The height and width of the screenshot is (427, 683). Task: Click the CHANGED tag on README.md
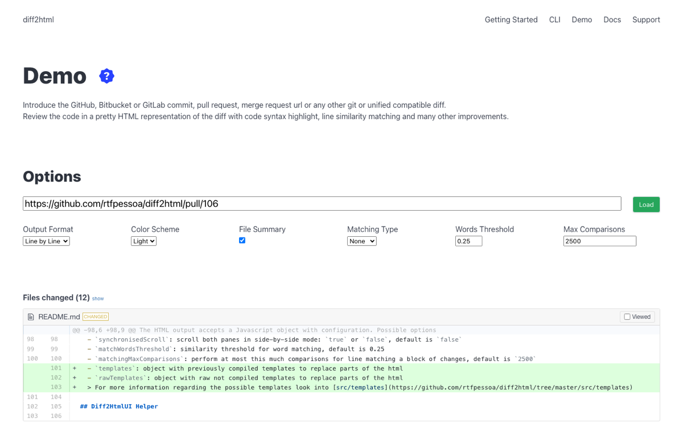click(x=96, y=317)
